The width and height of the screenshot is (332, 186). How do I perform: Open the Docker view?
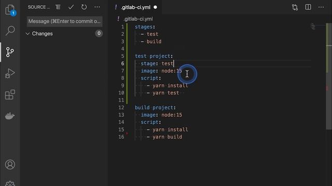(x=10, y=116)
